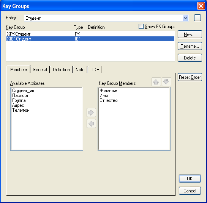Image resolution: width=207 pixels, height=203 pixels.
Task: Click the Reset Order button
Action: point(190,77)
